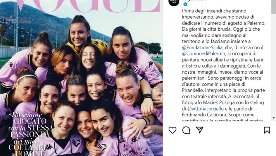
Task: Click the caption scrollbar thumb
Action: click(x=274, y=7)
